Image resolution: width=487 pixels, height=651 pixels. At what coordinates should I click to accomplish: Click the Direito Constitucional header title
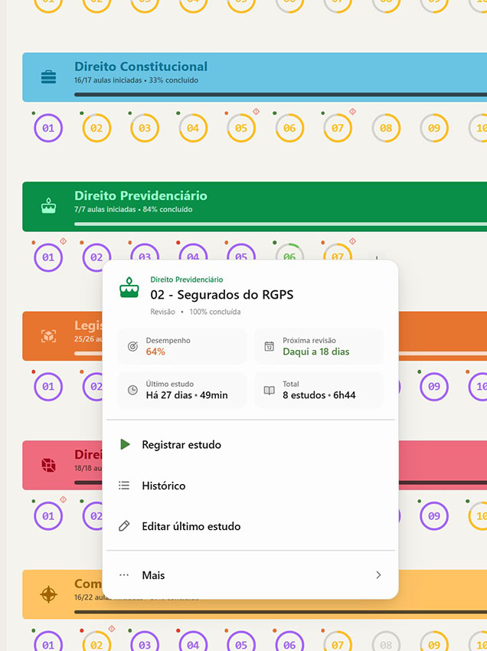click(x=141, y=67)
